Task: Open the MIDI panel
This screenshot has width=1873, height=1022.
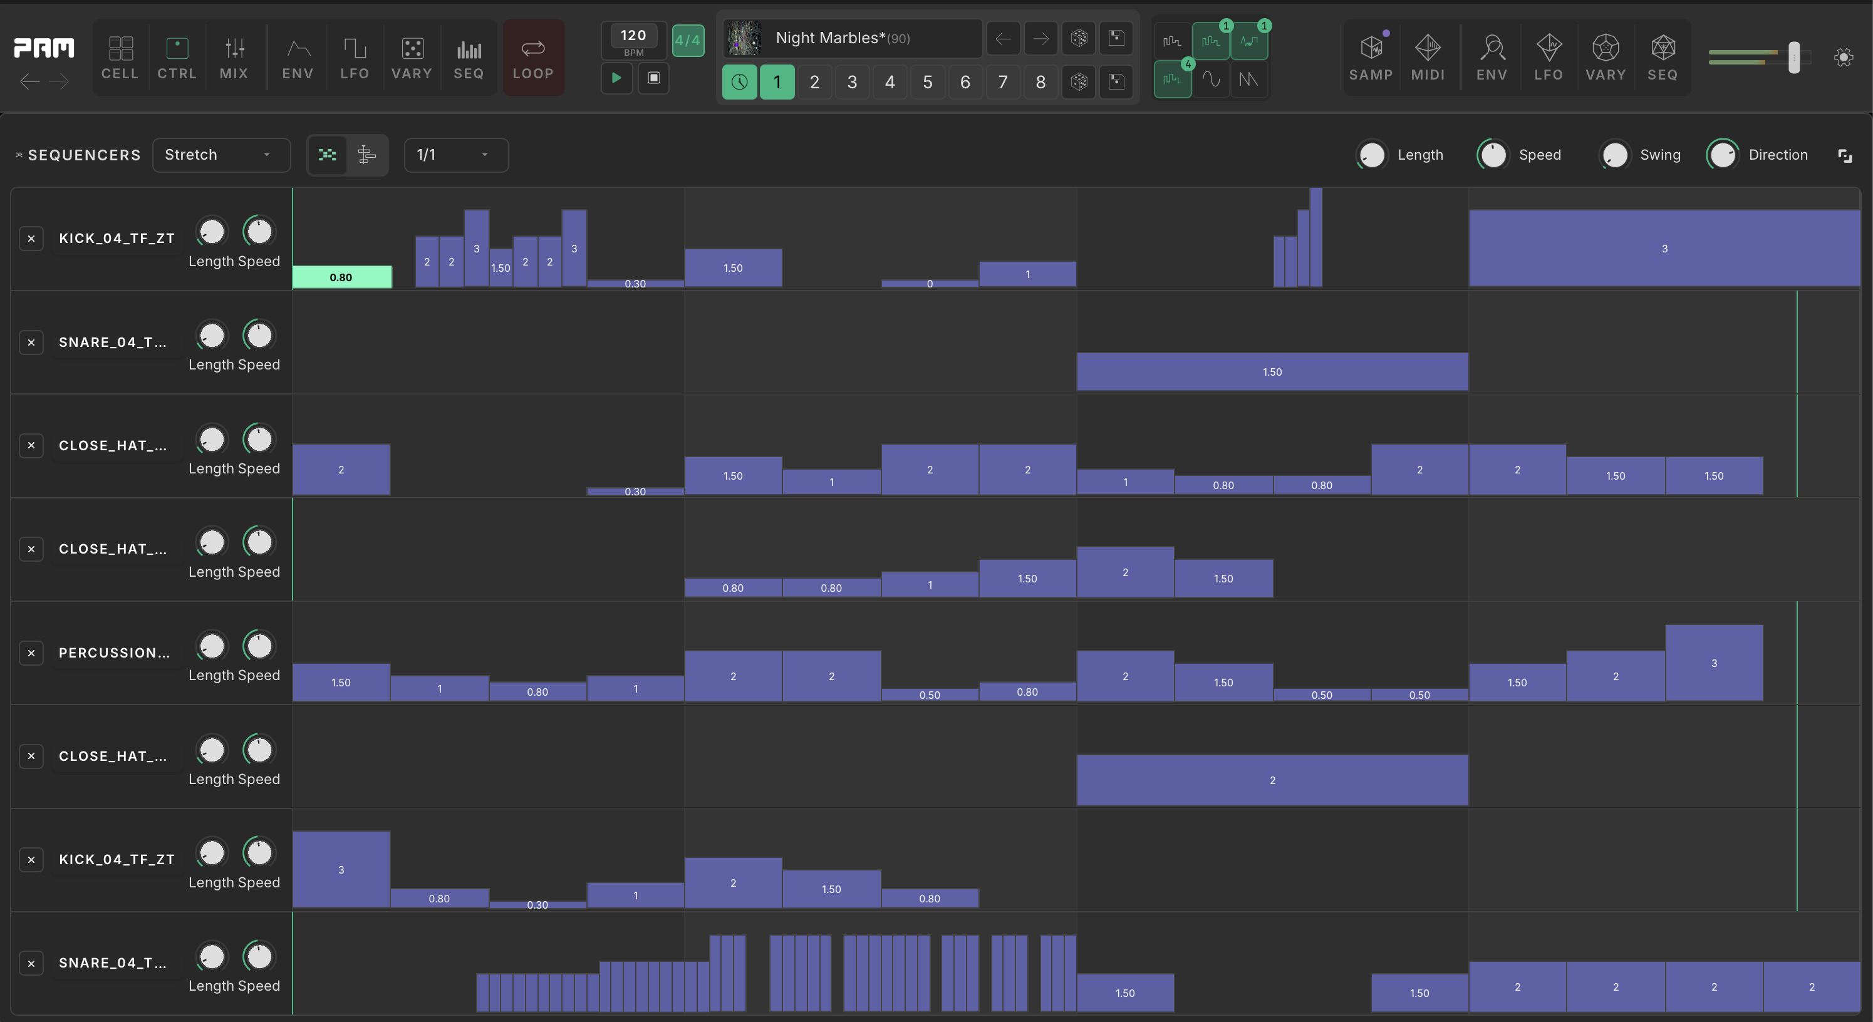Action: coord(1428,58)
